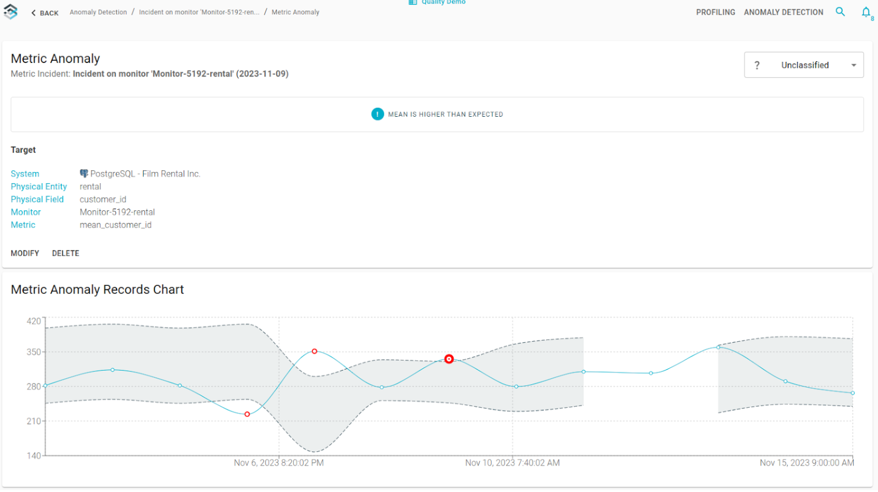Click the PostgreSQL elephant icon
878x492 pixels.
[x=84, y=173]
